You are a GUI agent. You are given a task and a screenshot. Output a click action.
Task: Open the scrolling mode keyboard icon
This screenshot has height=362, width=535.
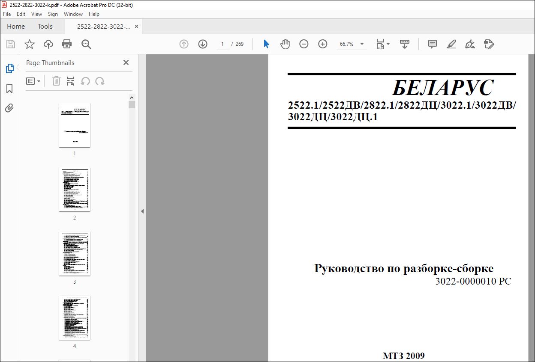coord(405,44)
